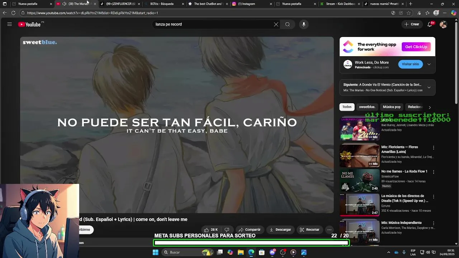Go to the YouTube home logo
Screen dimensions: 459x258
click(29, 24)
